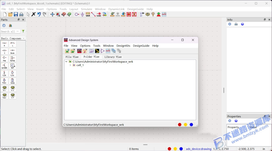Open new symbol window triangle icon

coord(103,51)
